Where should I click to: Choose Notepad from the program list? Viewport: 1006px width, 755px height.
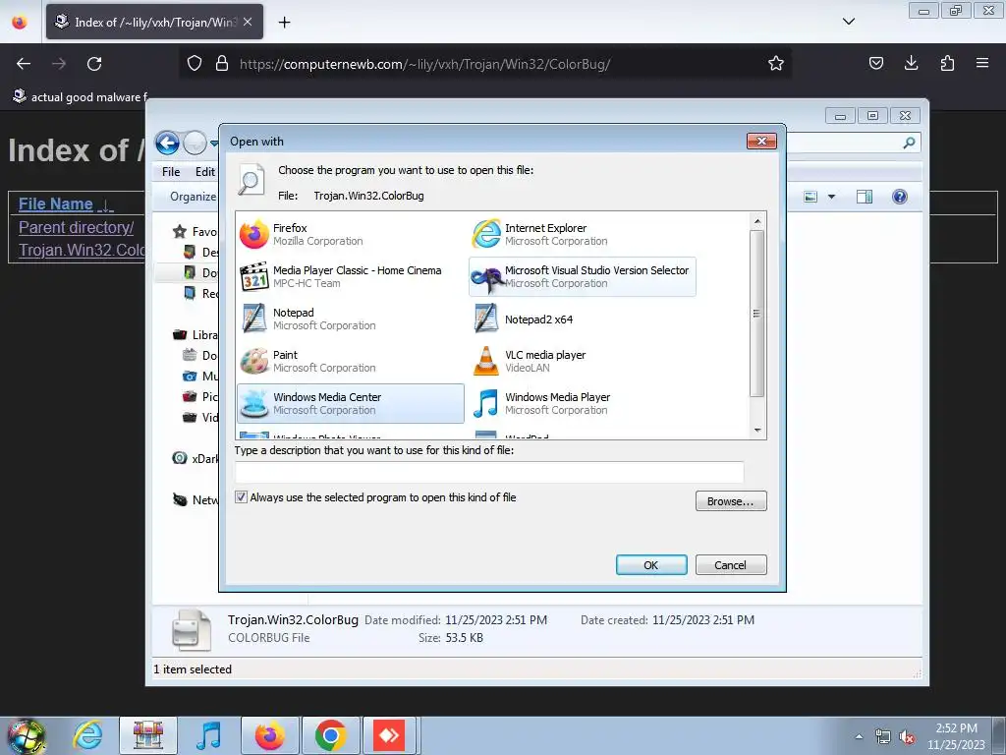pyautogui.click(x=351, y=319)
